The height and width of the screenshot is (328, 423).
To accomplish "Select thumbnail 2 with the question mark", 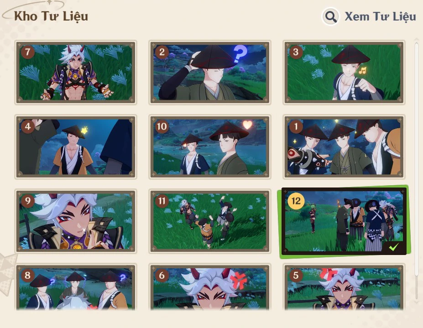I will (x=210, y=73).
